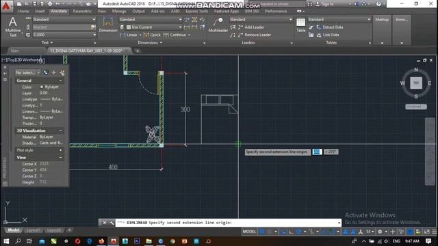438x246 pixels.
Task: Open the text style icon beside Standard
Action: 28,19
